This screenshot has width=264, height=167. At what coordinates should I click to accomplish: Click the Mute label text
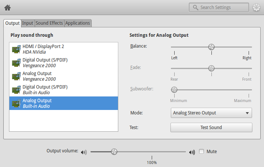click(212, 152)
